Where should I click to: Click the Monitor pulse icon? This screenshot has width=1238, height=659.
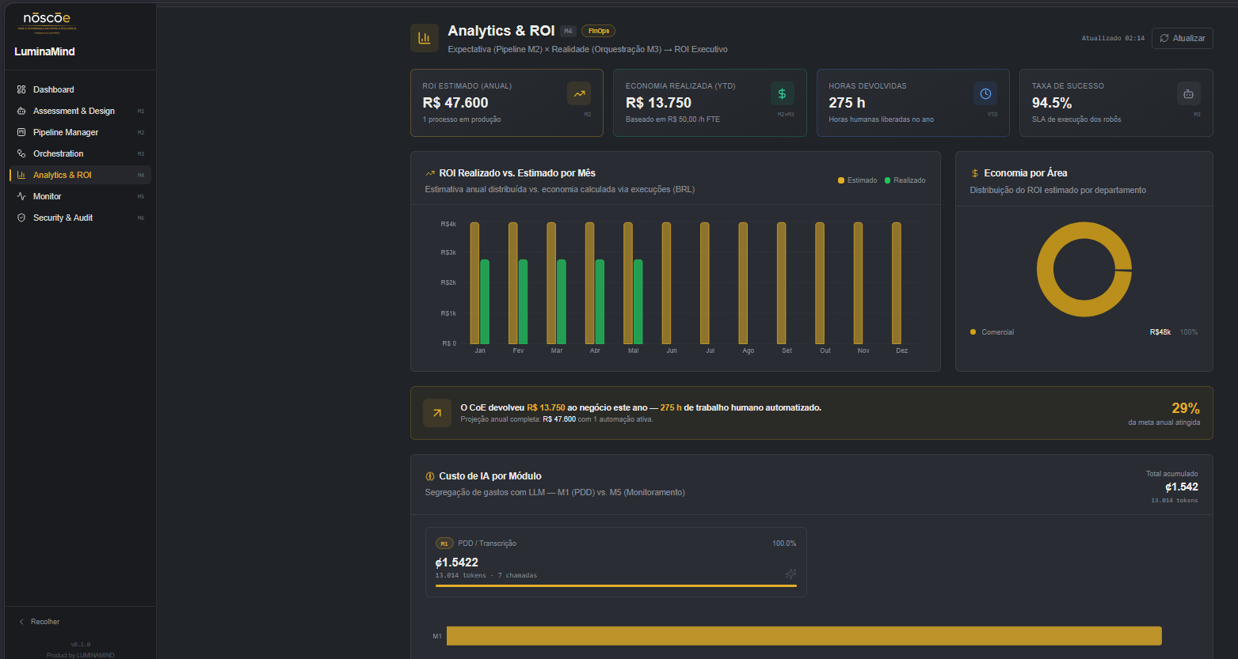(x=21, y=196)
